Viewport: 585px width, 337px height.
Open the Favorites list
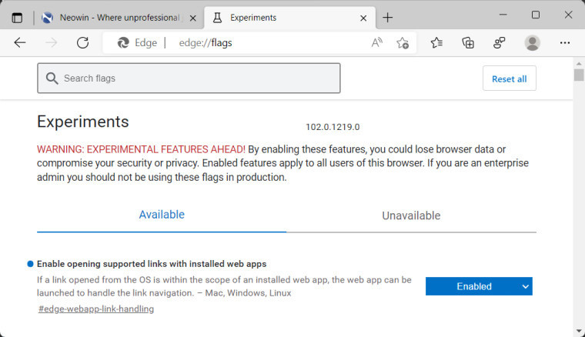click(x=436, y=43)
